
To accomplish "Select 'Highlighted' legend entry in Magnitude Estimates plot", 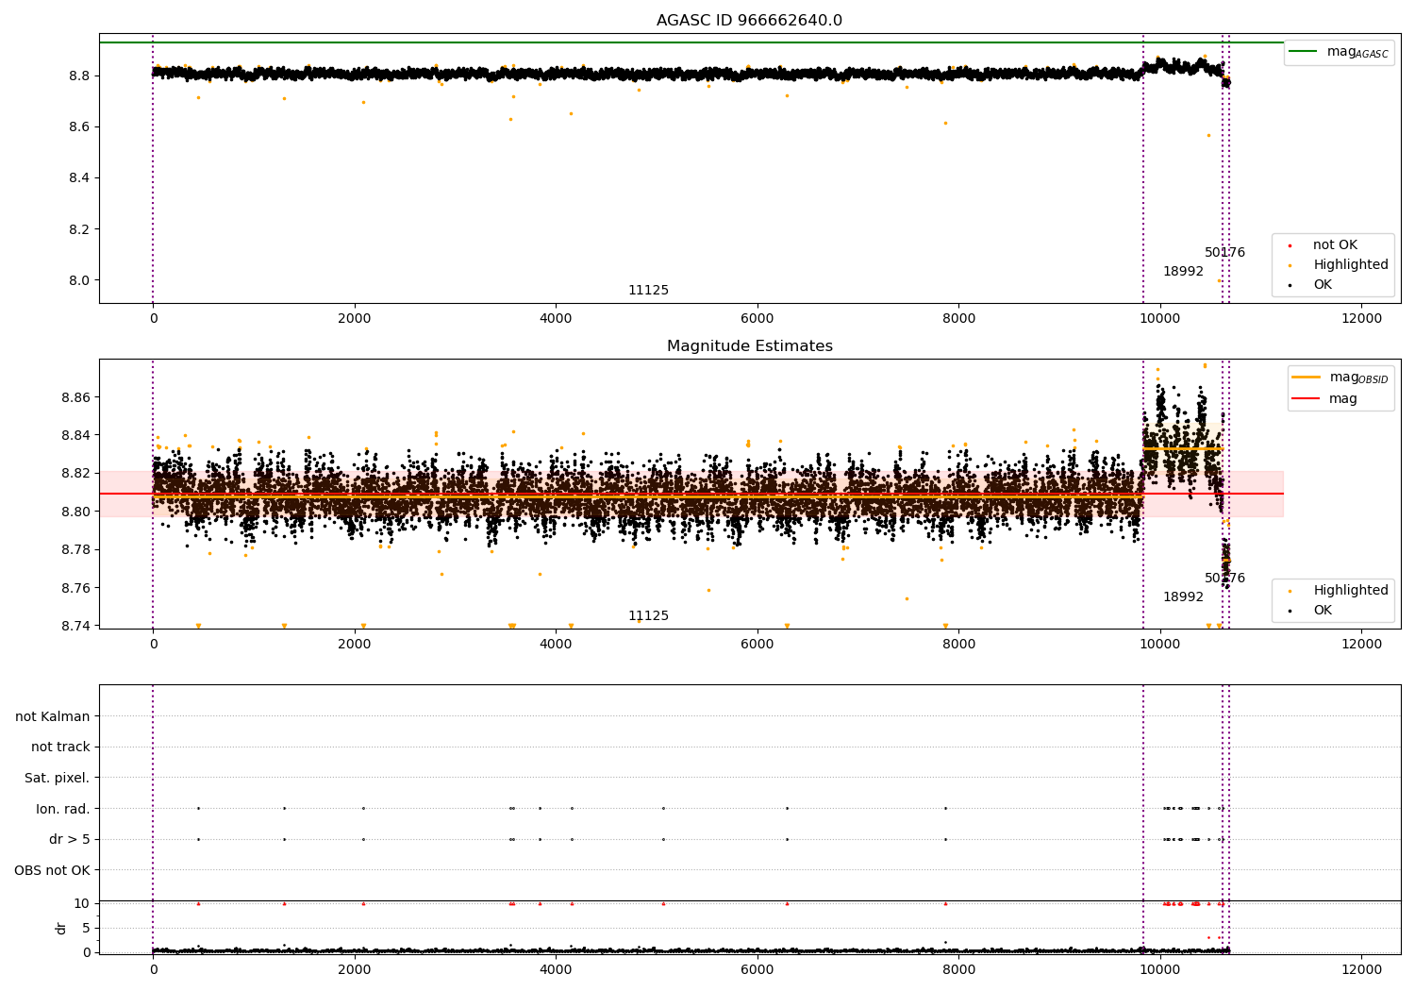I will (1350, 591).
